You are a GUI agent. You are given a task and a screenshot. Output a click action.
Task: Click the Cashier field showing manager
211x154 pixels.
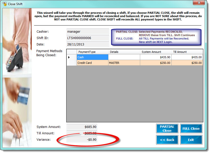coord(88,32)
